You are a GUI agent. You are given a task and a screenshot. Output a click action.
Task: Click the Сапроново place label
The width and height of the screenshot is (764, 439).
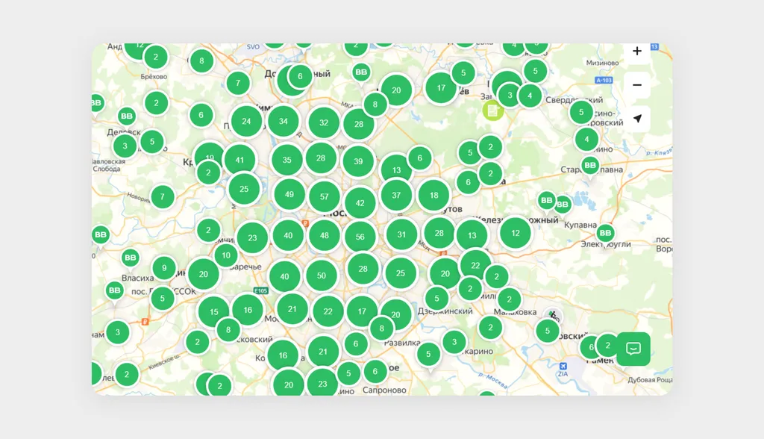384,390
